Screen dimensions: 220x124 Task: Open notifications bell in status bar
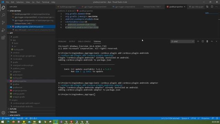[x=217, y=118]
